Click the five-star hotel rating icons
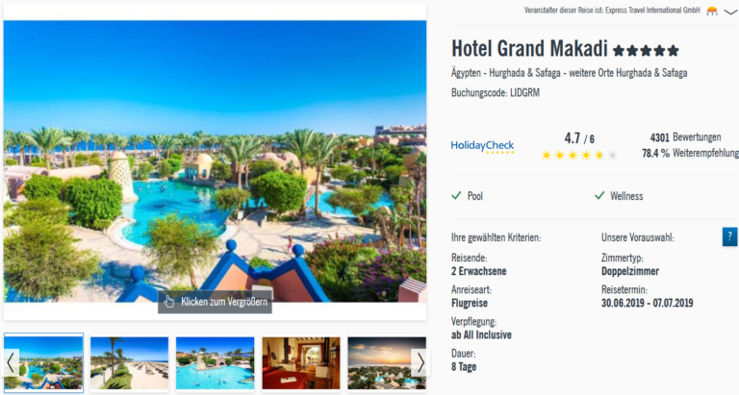This screenshot has height=395, width=739. tap(647, 50)
